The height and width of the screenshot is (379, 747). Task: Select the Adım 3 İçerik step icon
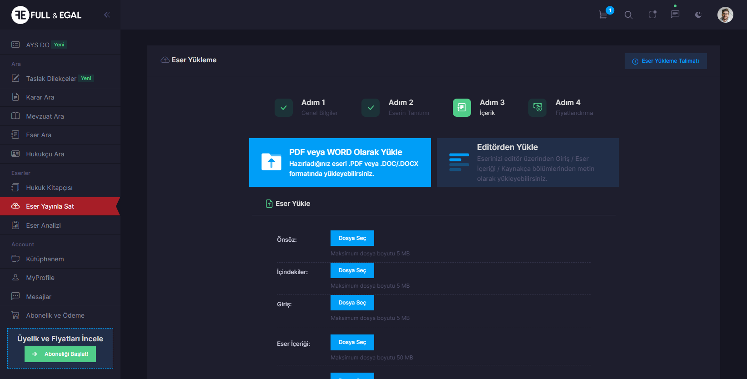click(x=461, y=108)
